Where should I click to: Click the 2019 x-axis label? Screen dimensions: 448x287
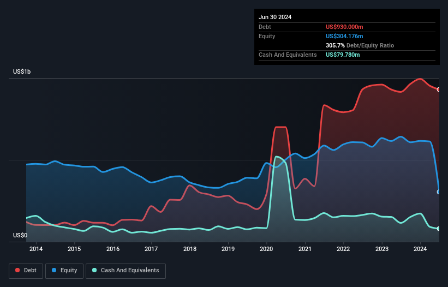[228, 249]
